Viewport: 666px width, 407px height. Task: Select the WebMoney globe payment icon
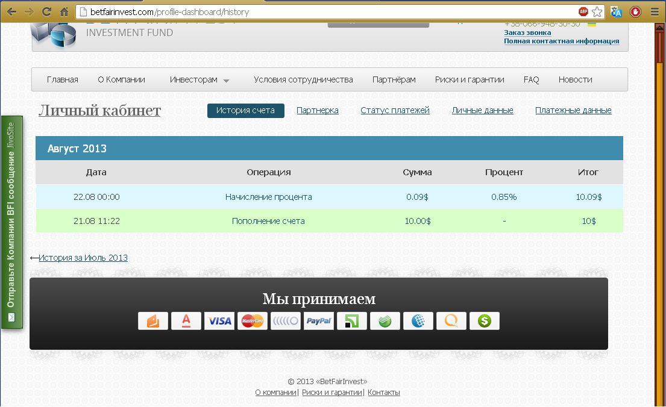pyautogui.click(x=418, y=321)
